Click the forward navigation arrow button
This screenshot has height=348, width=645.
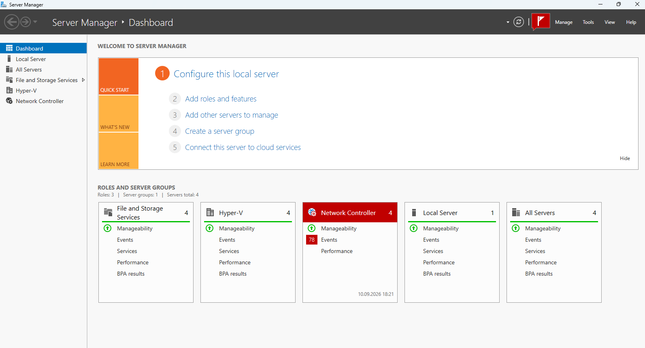(26, 22)
